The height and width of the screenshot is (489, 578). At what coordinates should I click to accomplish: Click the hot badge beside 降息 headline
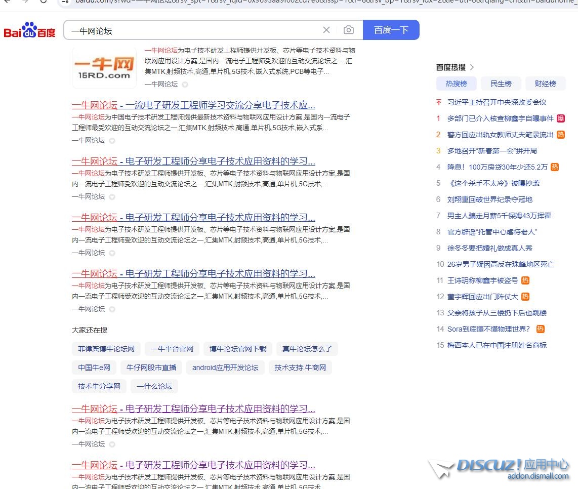(x=555, y=167)
